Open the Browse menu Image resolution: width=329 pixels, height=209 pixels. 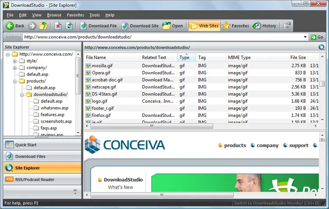[x=54, y=15]
